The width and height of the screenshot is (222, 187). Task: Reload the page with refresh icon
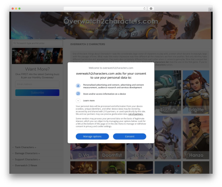(x=144, y=8)
